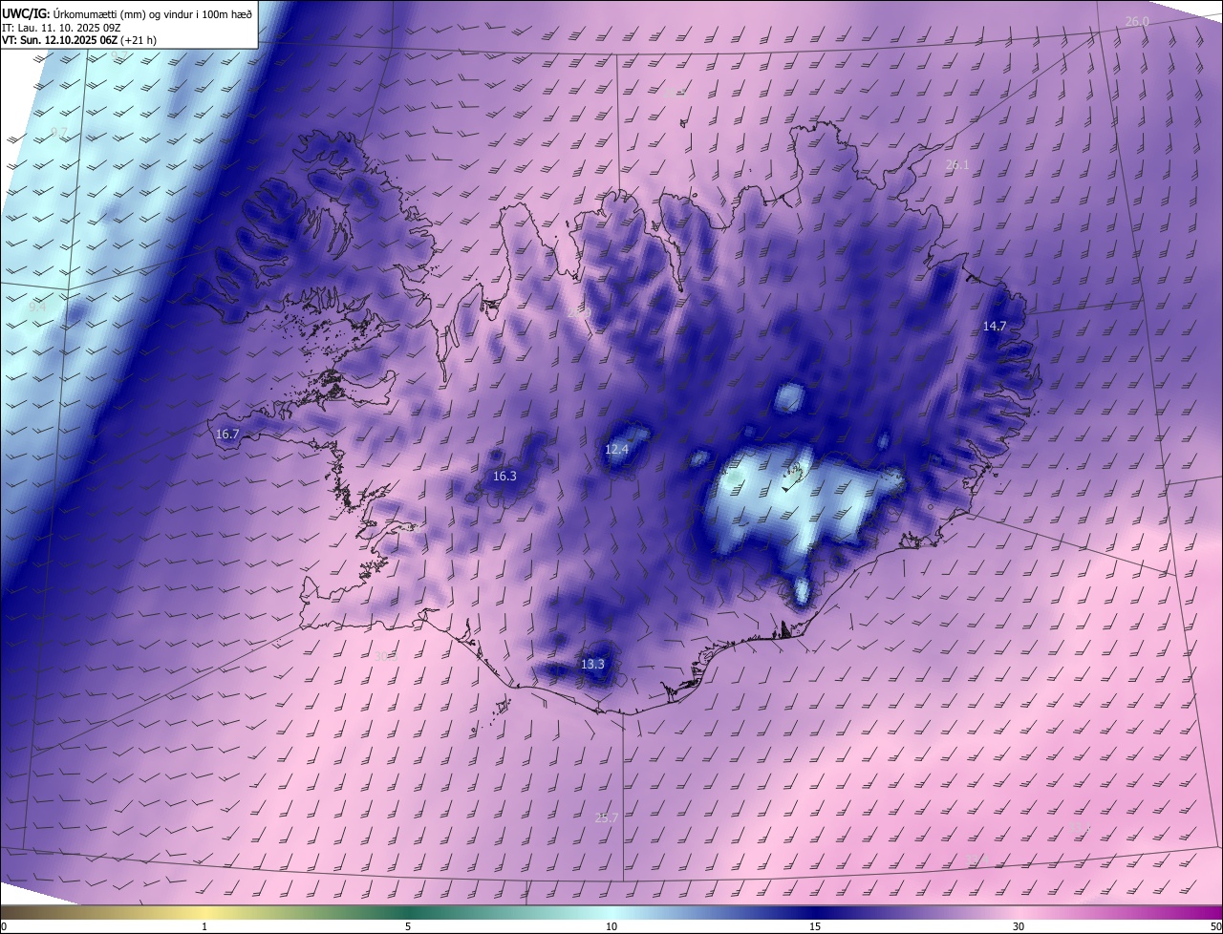
Task: Click the 9.4 value label off the west coast
Action: point(37,308)
